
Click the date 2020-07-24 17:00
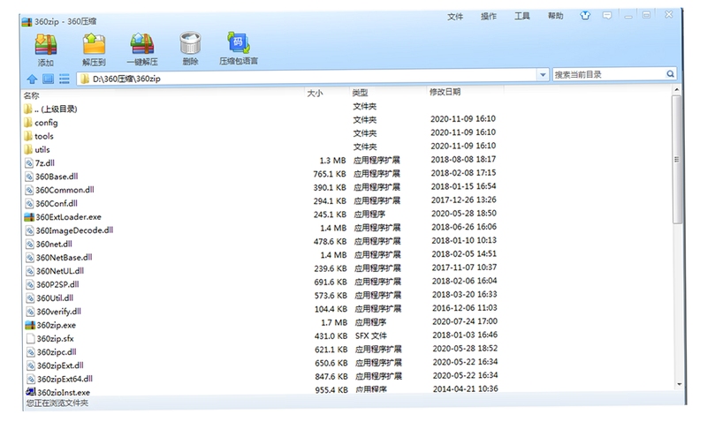[465, 321]
